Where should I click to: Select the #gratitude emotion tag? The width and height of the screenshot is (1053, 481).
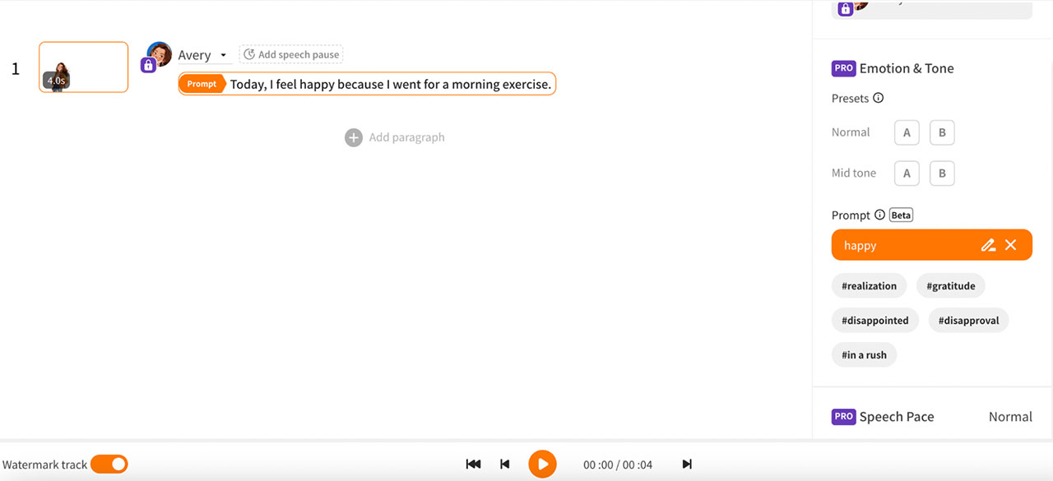950,285
